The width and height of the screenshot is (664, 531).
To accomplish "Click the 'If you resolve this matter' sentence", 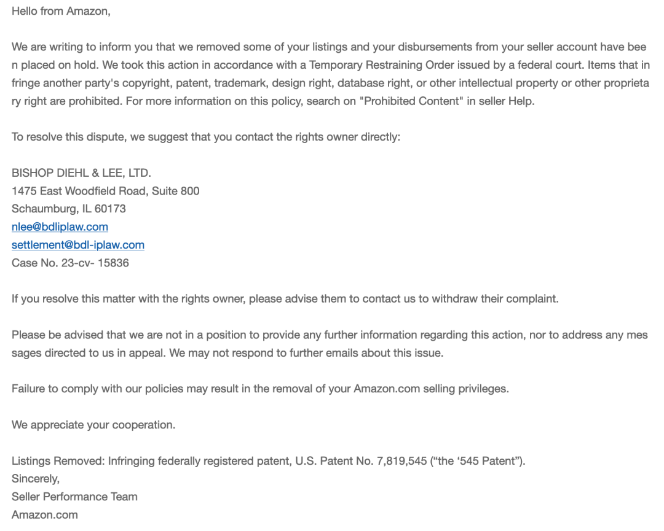I will point(285,299).
